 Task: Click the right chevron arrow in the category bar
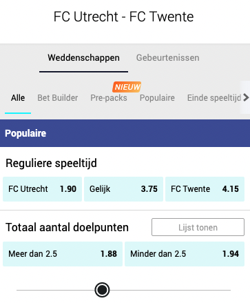pyautogui.click(x=245, y=97)
